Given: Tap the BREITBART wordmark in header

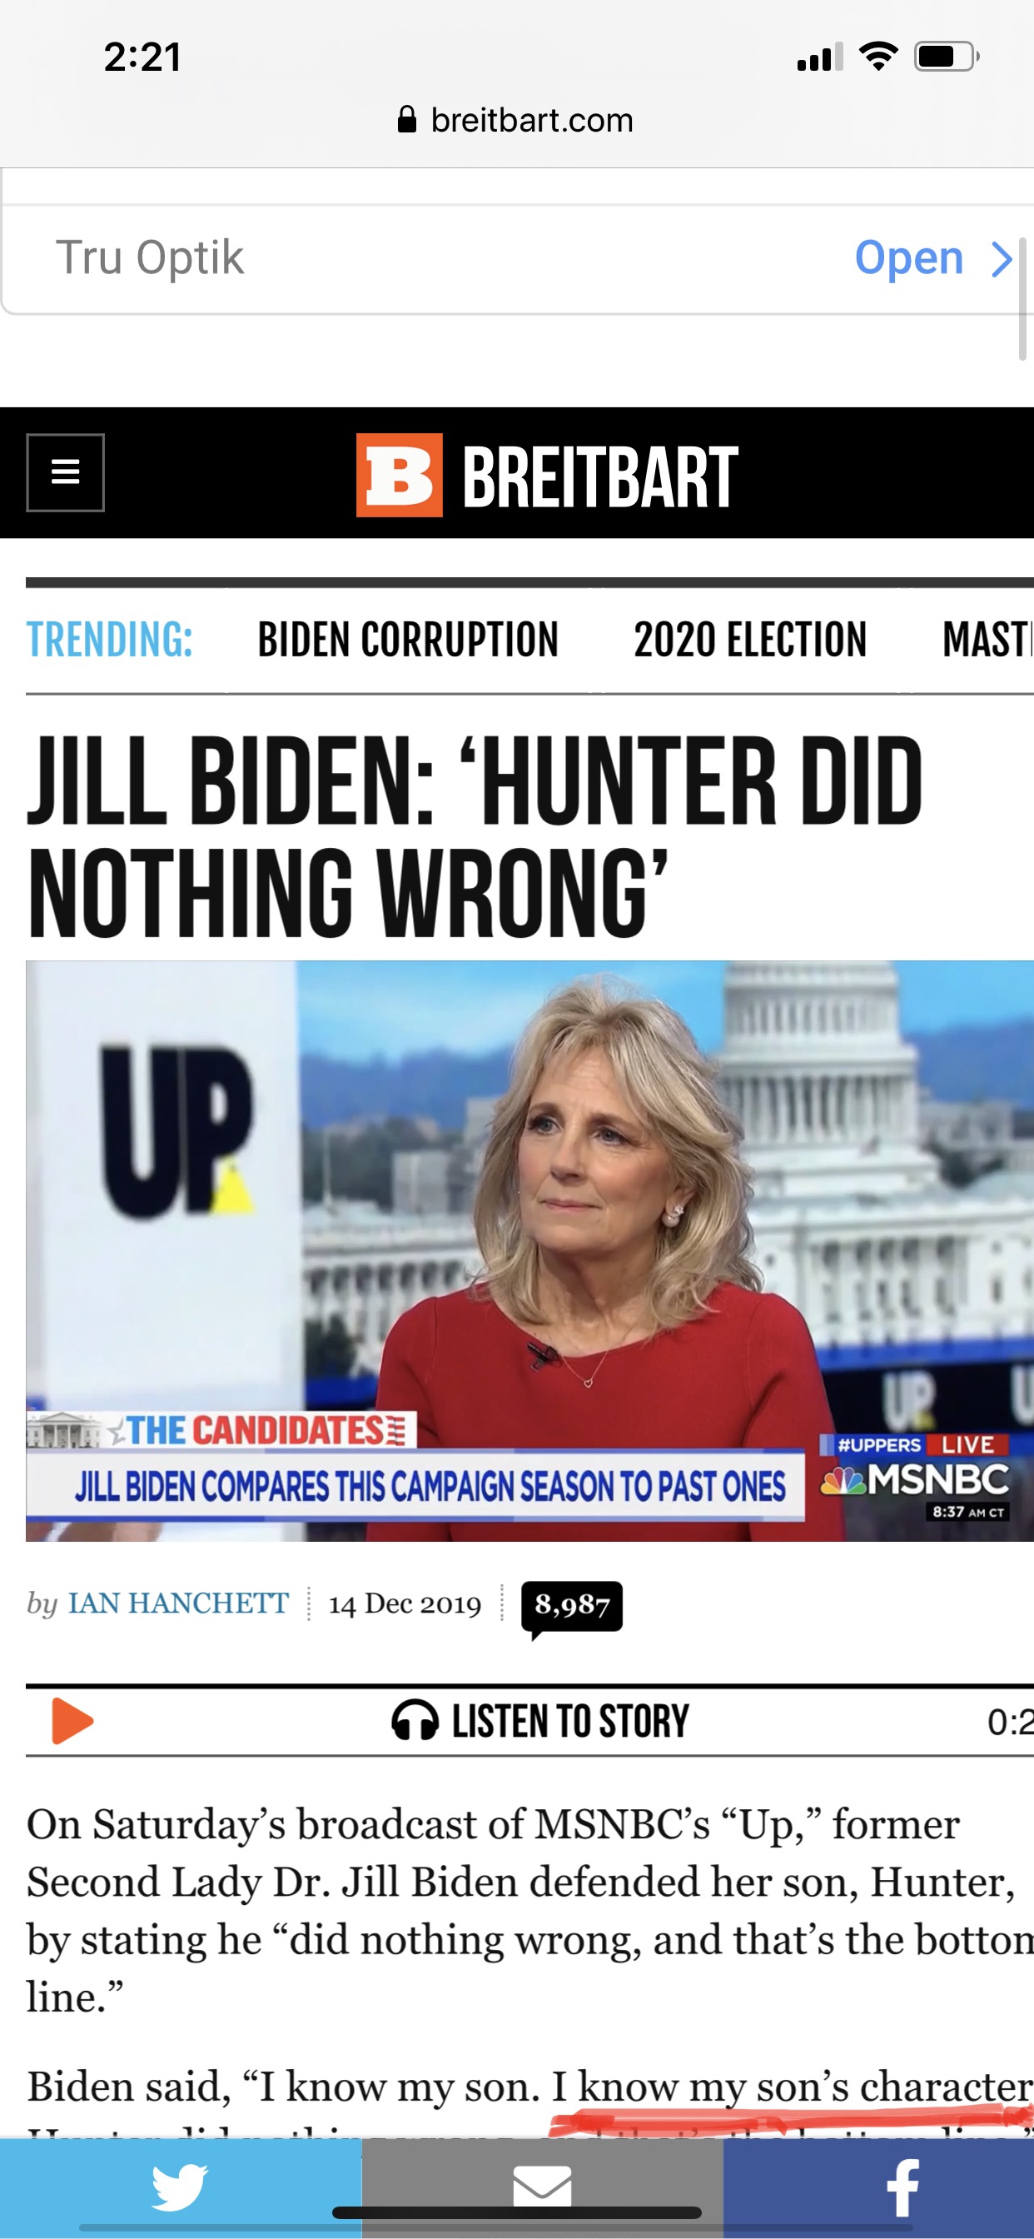Looking at the screenshot, I should tap(599, 476).
